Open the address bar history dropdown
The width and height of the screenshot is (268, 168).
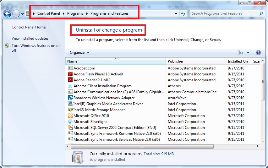(176, 14)
